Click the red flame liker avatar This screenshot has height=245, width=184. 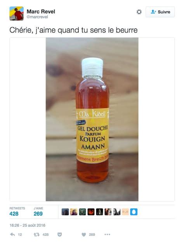tap(91, 212)
